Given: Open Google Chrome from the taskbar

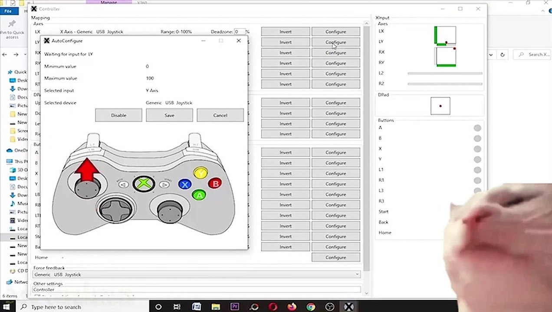Looking at the screenshot, I should click(x=311, y=307).
